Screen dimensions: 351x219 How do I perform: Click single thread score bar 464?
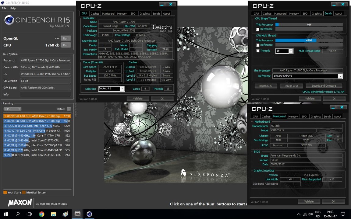309,25
